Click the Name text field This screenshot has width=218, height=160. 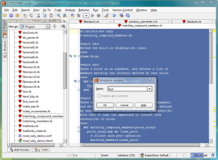pyautogui.click(x=127, y=89)
